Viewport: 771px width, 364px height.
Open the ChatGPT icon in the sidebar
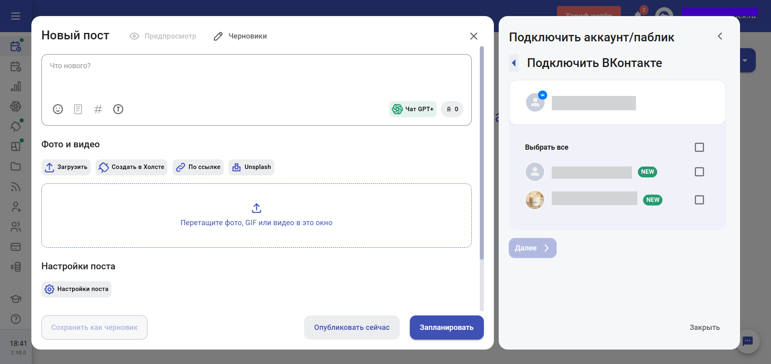16,106
